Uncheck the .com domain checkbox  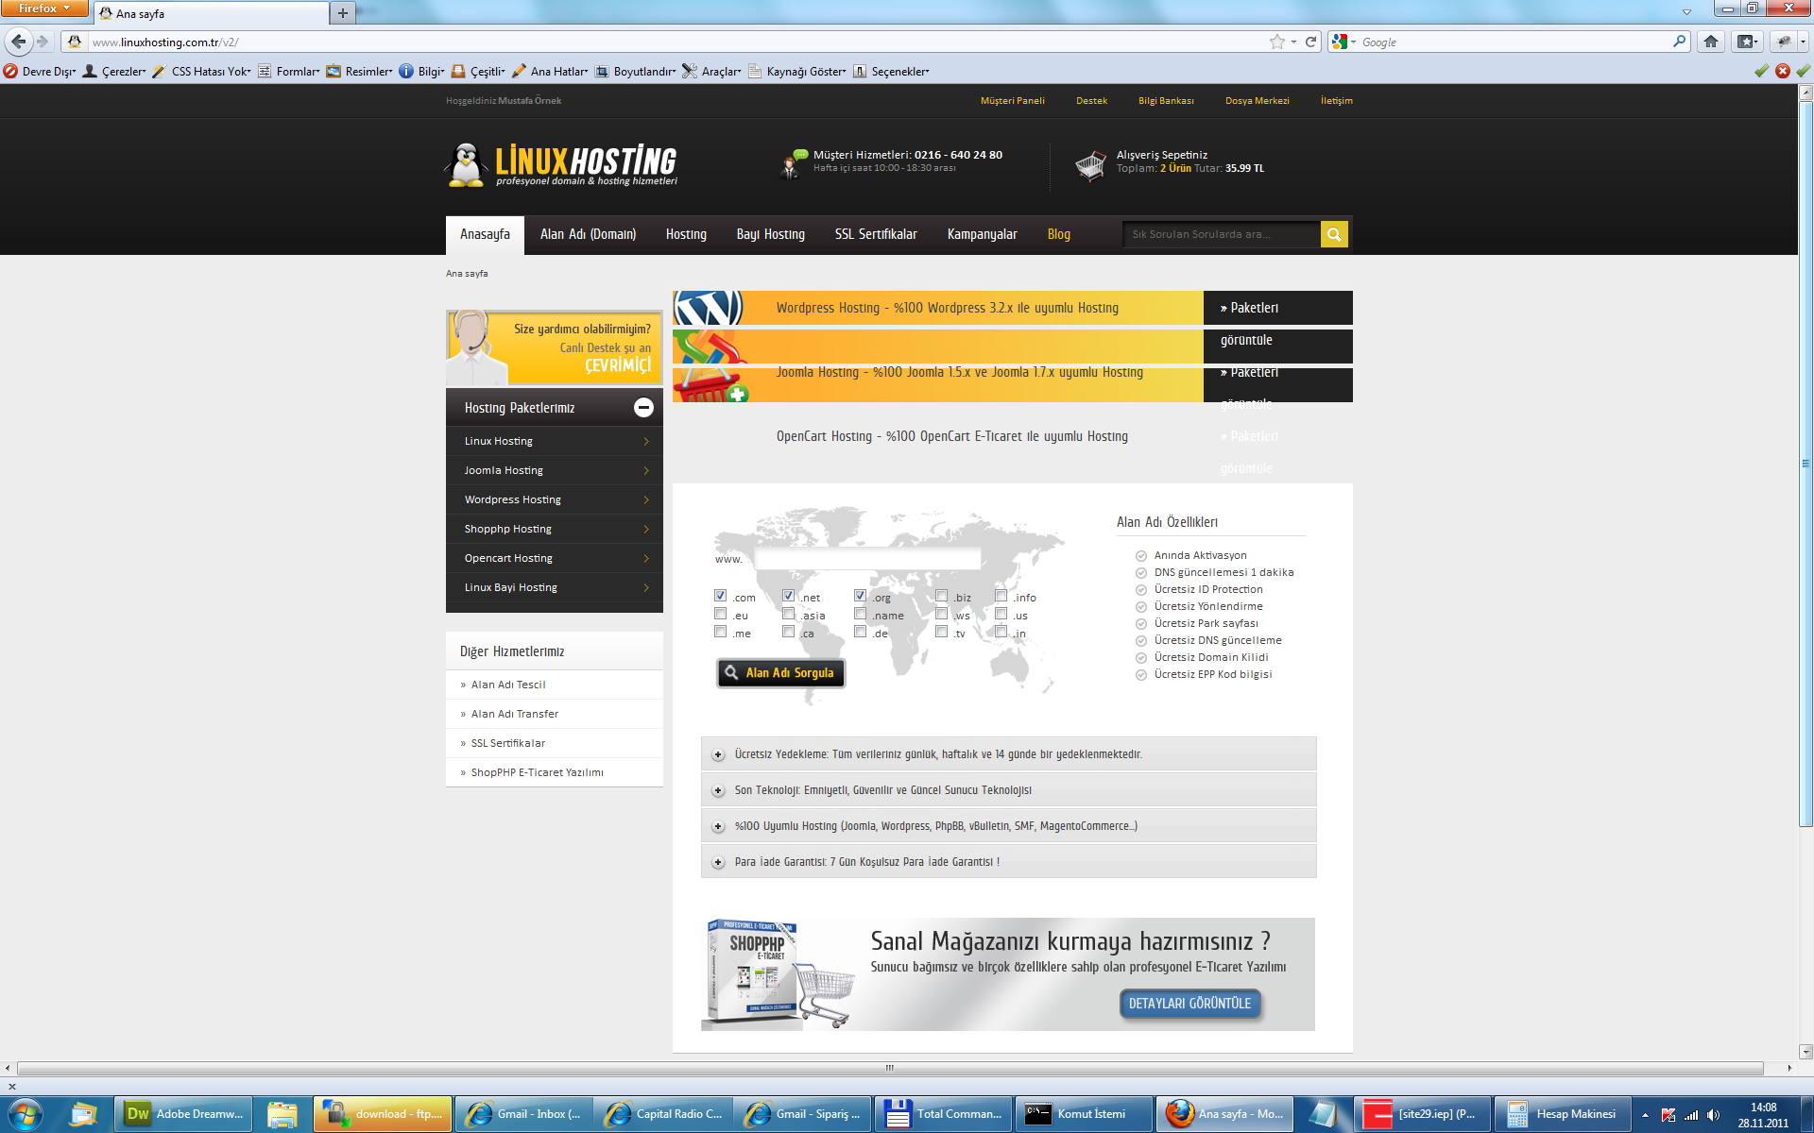pyautogui.click(x=721, y=596)
